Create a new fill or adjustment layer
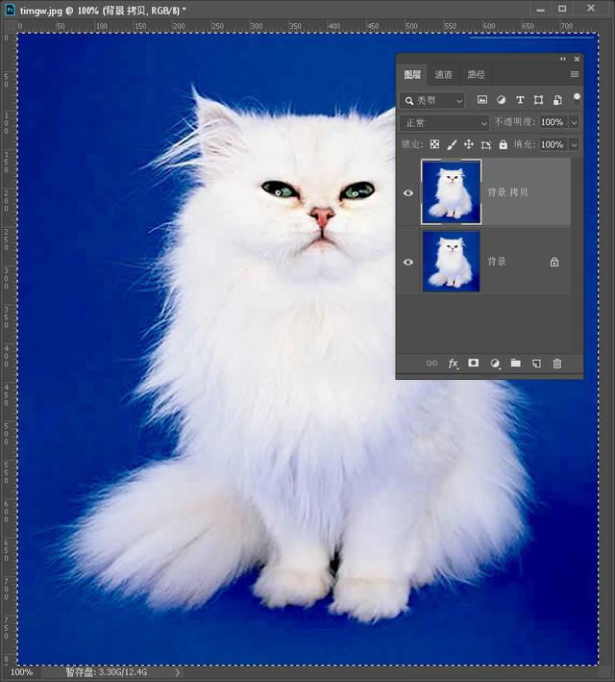 495,364
